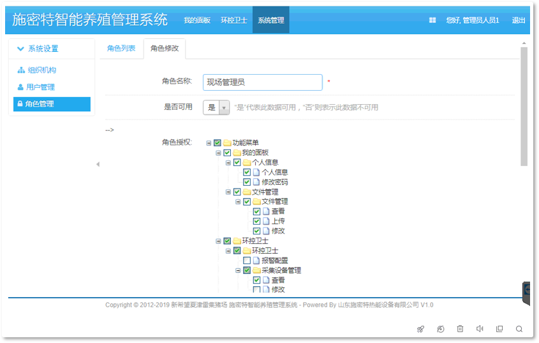Open 用户管理 in the sidebar
539x343 pixels.
tap(40, 87)
